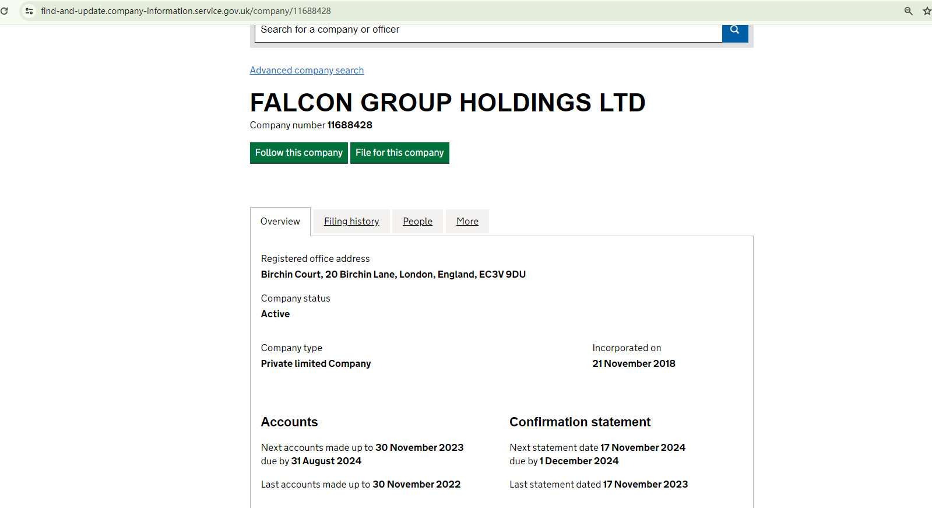Go to the More tab
932x508 pixels.
coord(467,222)
